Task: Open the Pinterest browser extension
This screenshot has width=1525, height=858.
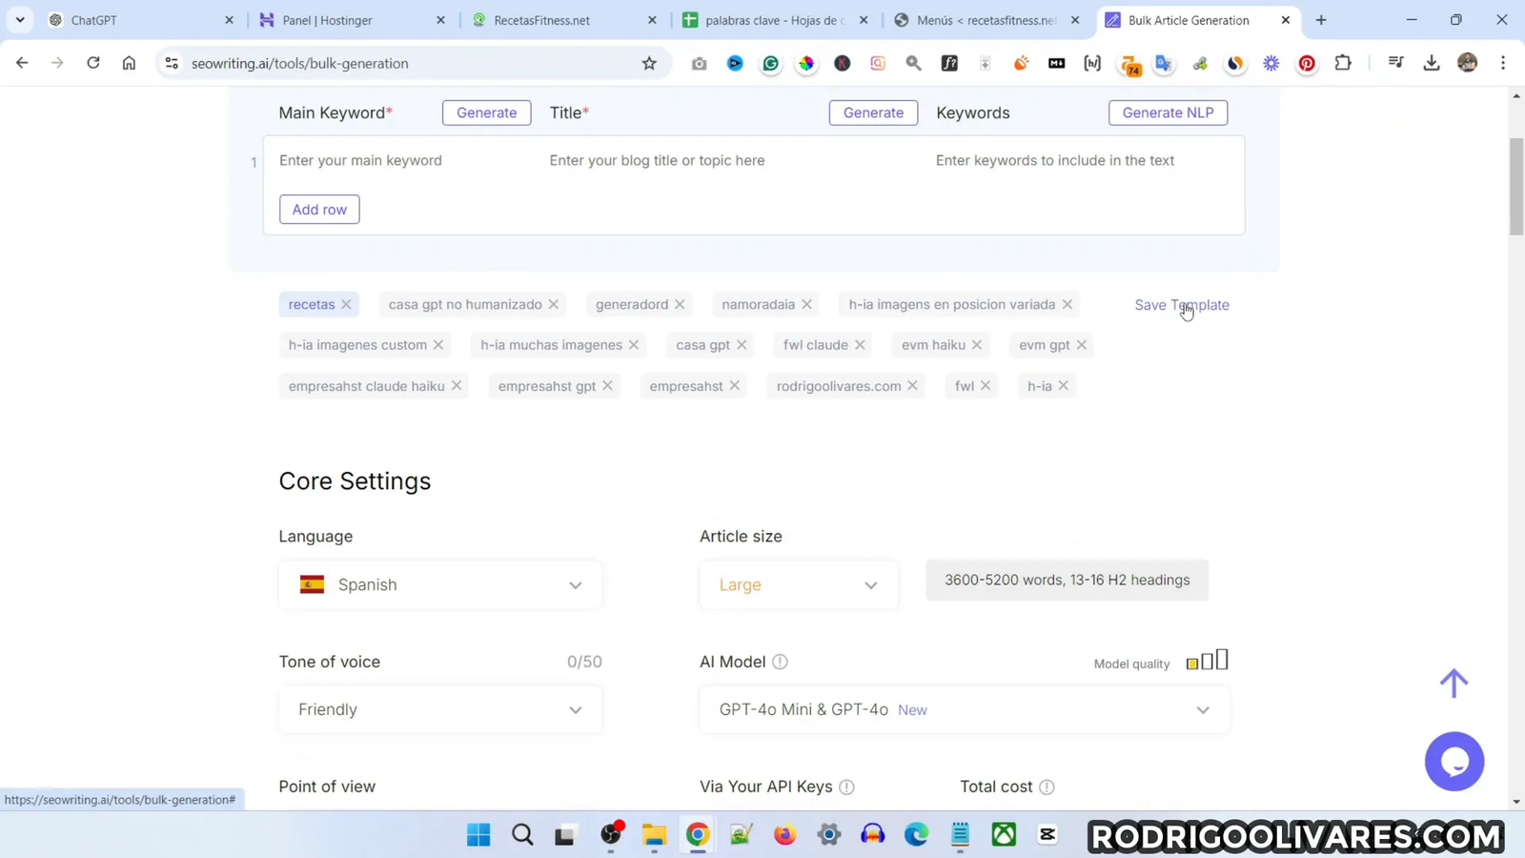Action: (1307, 63)
